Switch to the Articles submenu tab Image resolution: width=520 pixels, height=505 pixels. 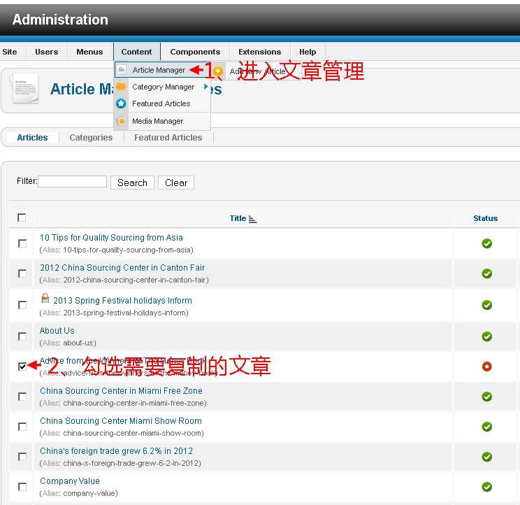coord(32,137)
